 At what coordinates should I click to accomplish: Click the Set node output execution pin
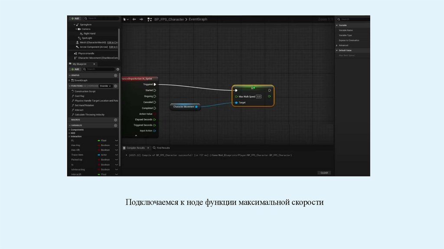270,90
